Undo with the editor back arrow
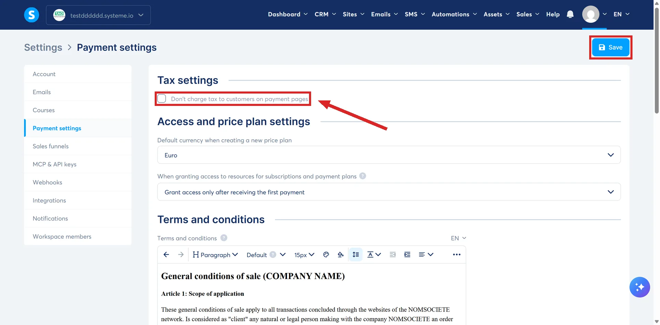Viewport: 660px width, 325px height. tap(166, 254)
